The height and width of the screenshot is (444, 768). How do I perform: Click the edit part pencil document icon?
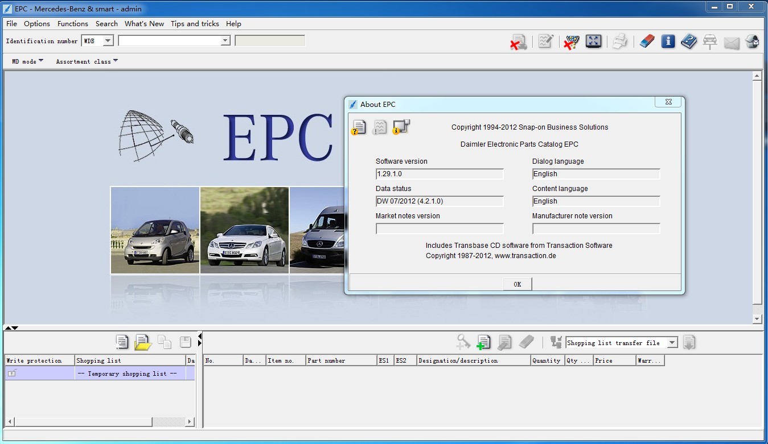(x=504, y=342)
